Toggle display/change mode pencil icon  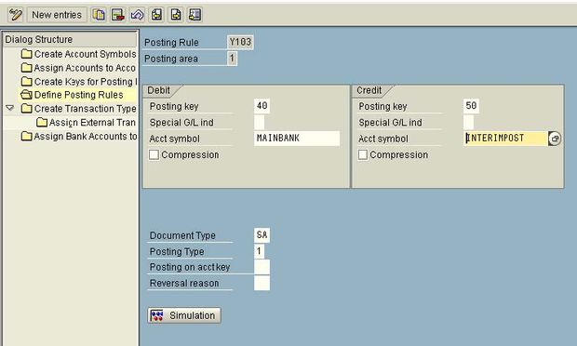pyautogui.click(x=16, y=15)
